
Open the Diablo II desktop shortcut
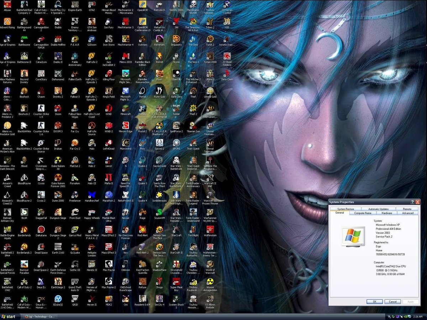[58, 58]
